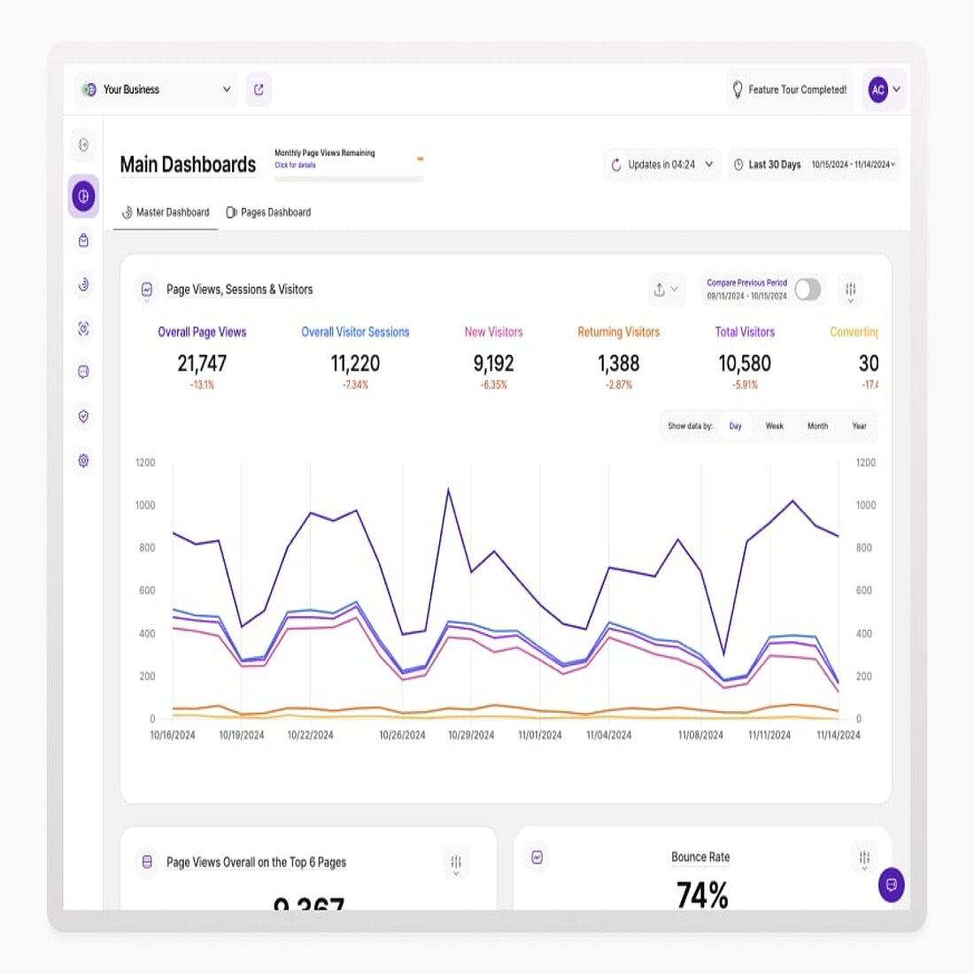Click the Monthly Page Views Remaining progress bar
The image size is (974, 974).
349,178
